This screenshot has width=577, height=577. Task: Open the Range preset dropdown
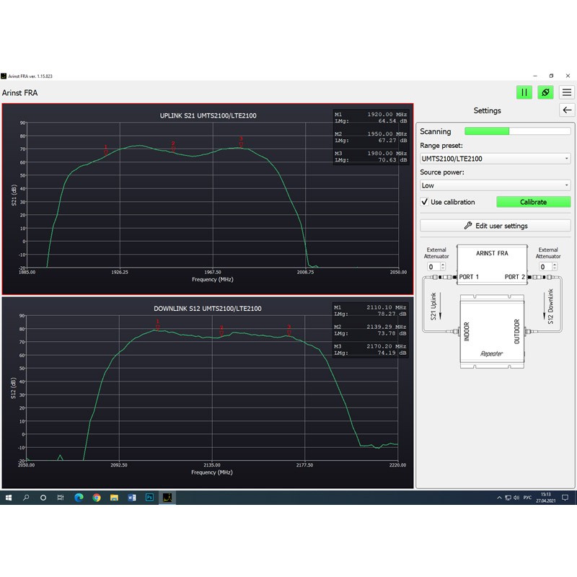coord(495,159)
